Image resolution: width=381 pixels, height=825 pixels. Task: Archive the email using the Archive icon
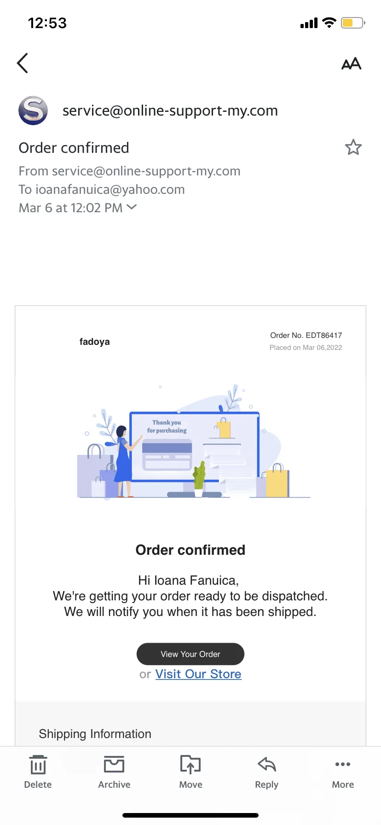(x=114, y=773)
